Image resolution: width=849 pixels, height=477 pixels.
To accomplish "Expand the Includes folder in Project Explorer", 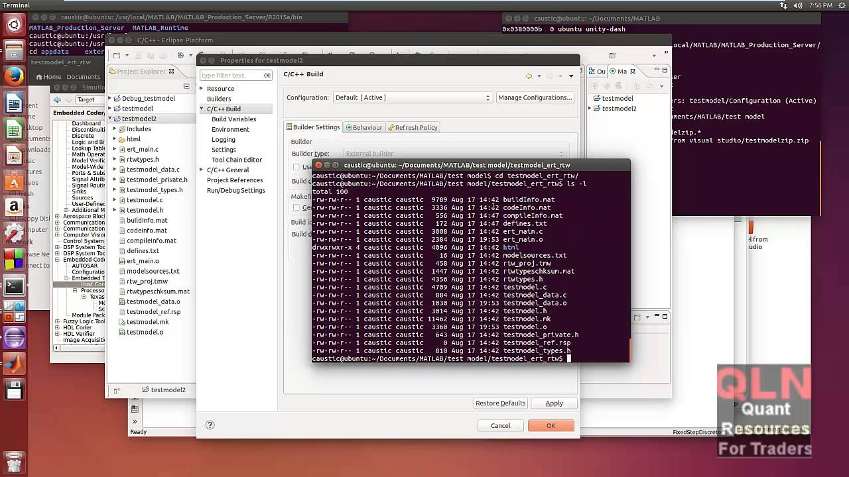I will [115, 129].
